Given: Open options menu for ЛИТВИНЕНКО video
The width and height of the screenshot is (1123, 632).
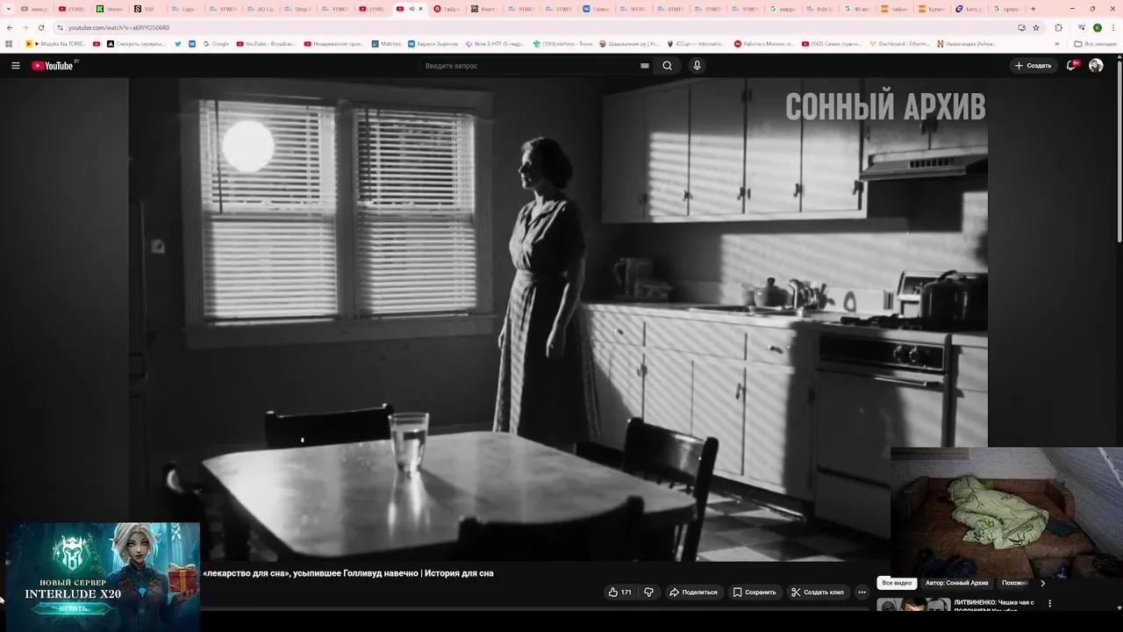Looking at the screenshot, I should 1049,604.
